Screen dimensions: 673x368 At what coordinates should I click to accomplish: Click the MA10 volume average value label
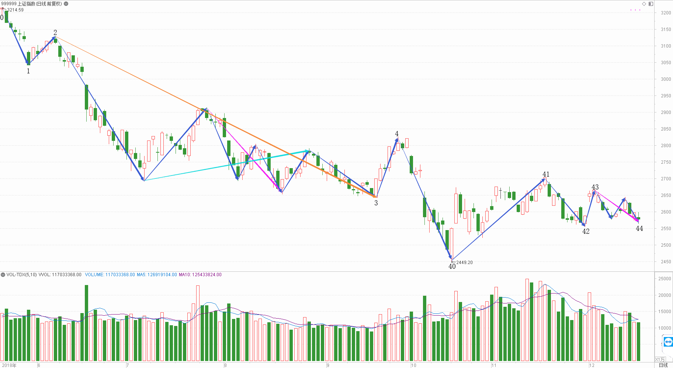coord(200,275)
